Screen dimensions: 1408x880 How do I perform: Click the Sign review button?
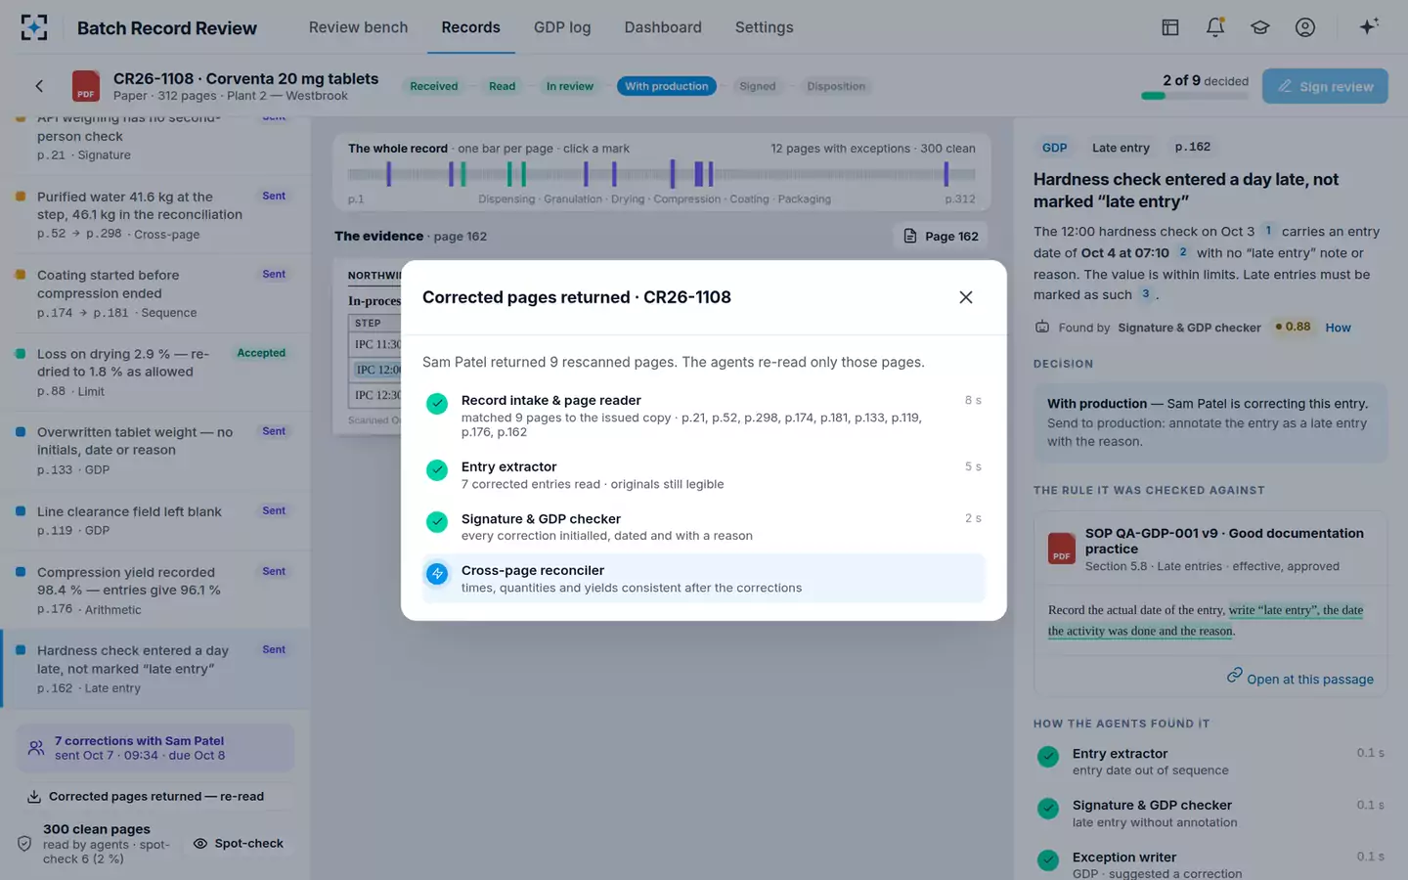pos(1325,86)
